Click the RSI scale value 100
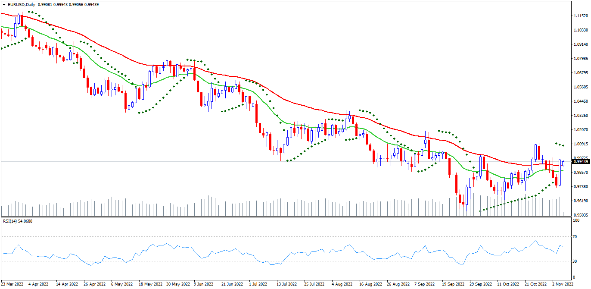Screen dimensions: 591x289 [x=576, y=220]
